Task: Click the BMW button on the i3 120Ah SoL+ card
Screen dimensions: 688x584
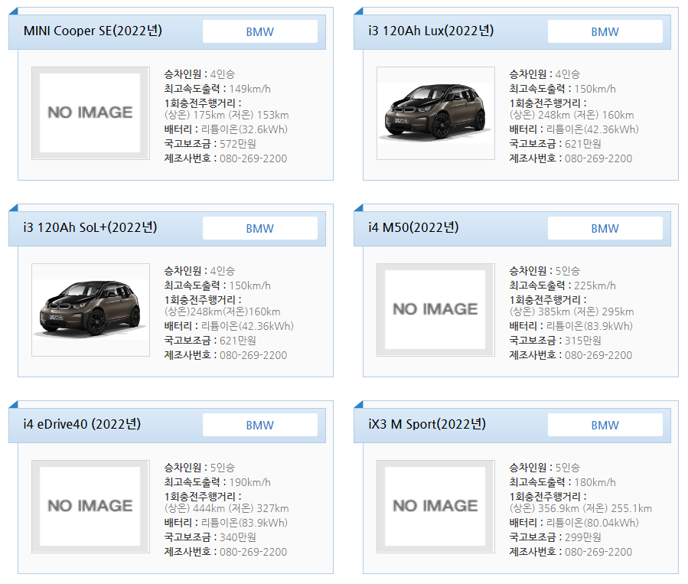Action: point(259,228)
